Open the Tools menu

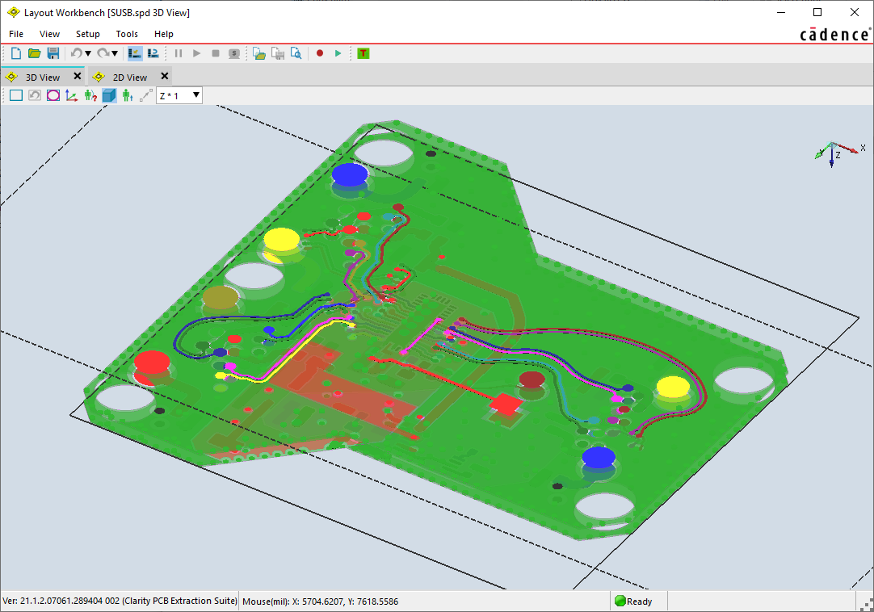coord(127,34)
